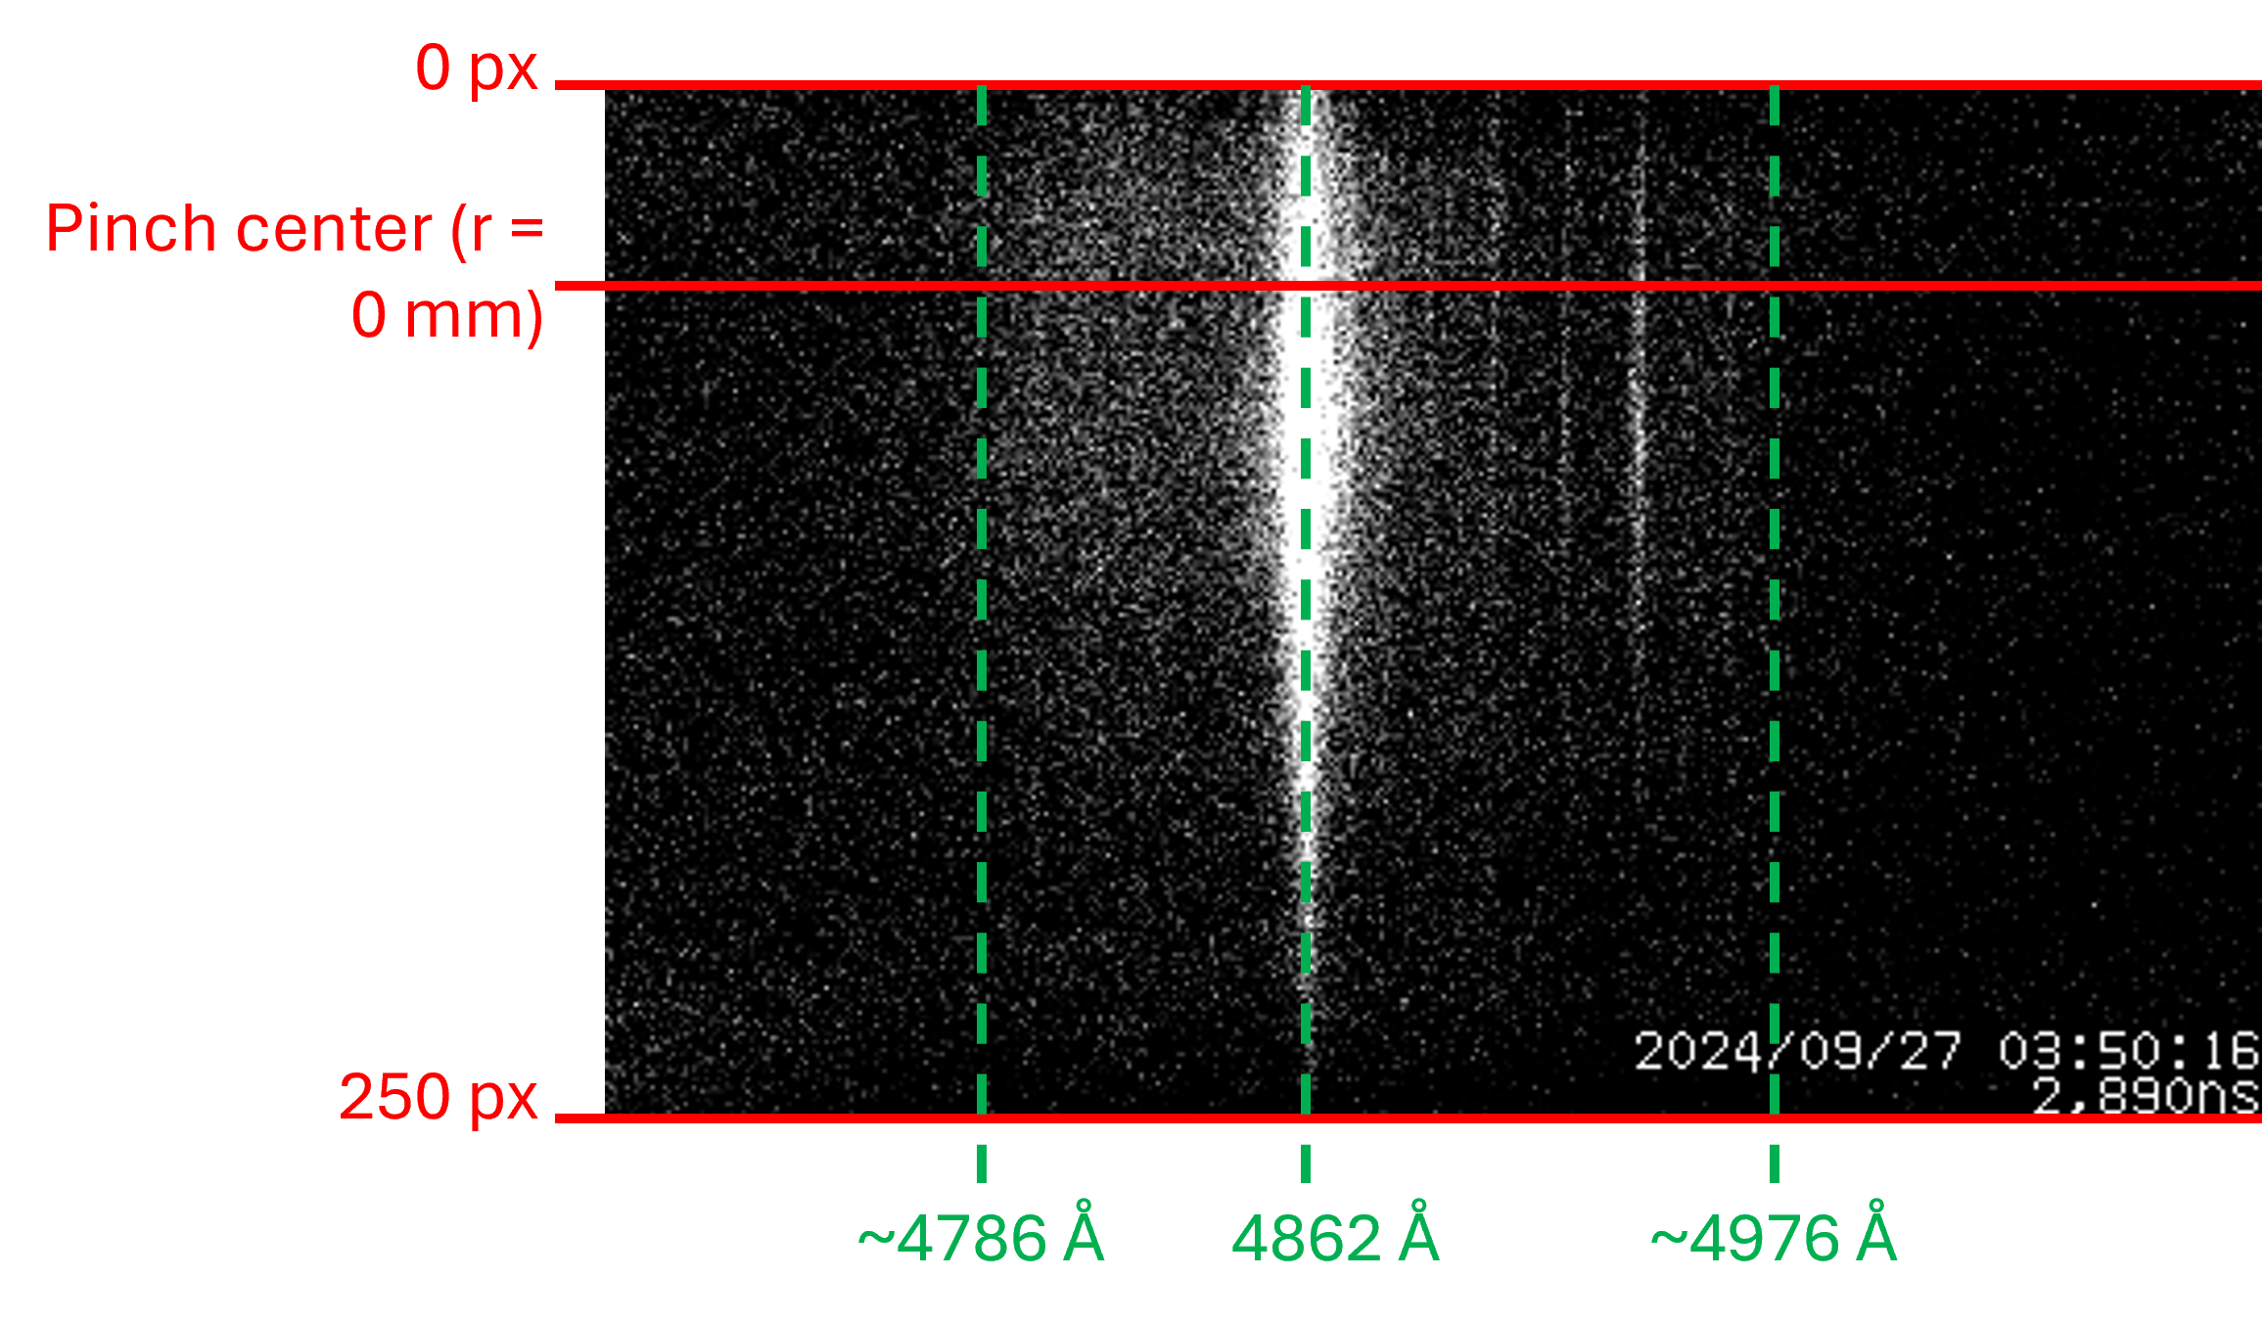Screen dimensions: 2263x1323
Task: Click green dash below image under 4862 Å
Action: (1306, 1163)
